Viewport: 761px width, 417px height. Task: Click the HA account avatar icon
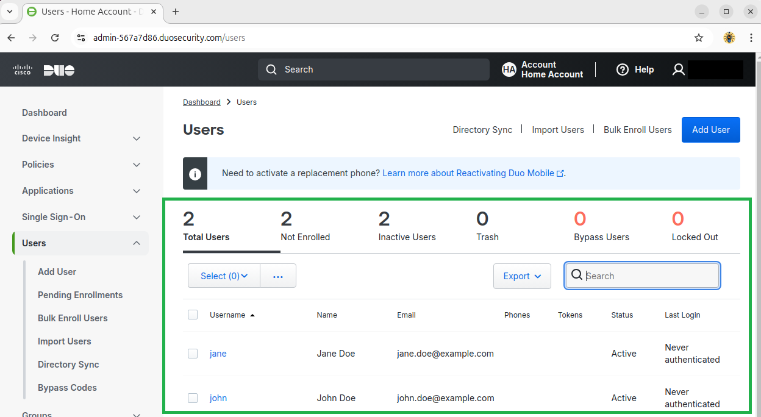pyautogui.click(x=509, y=69)
